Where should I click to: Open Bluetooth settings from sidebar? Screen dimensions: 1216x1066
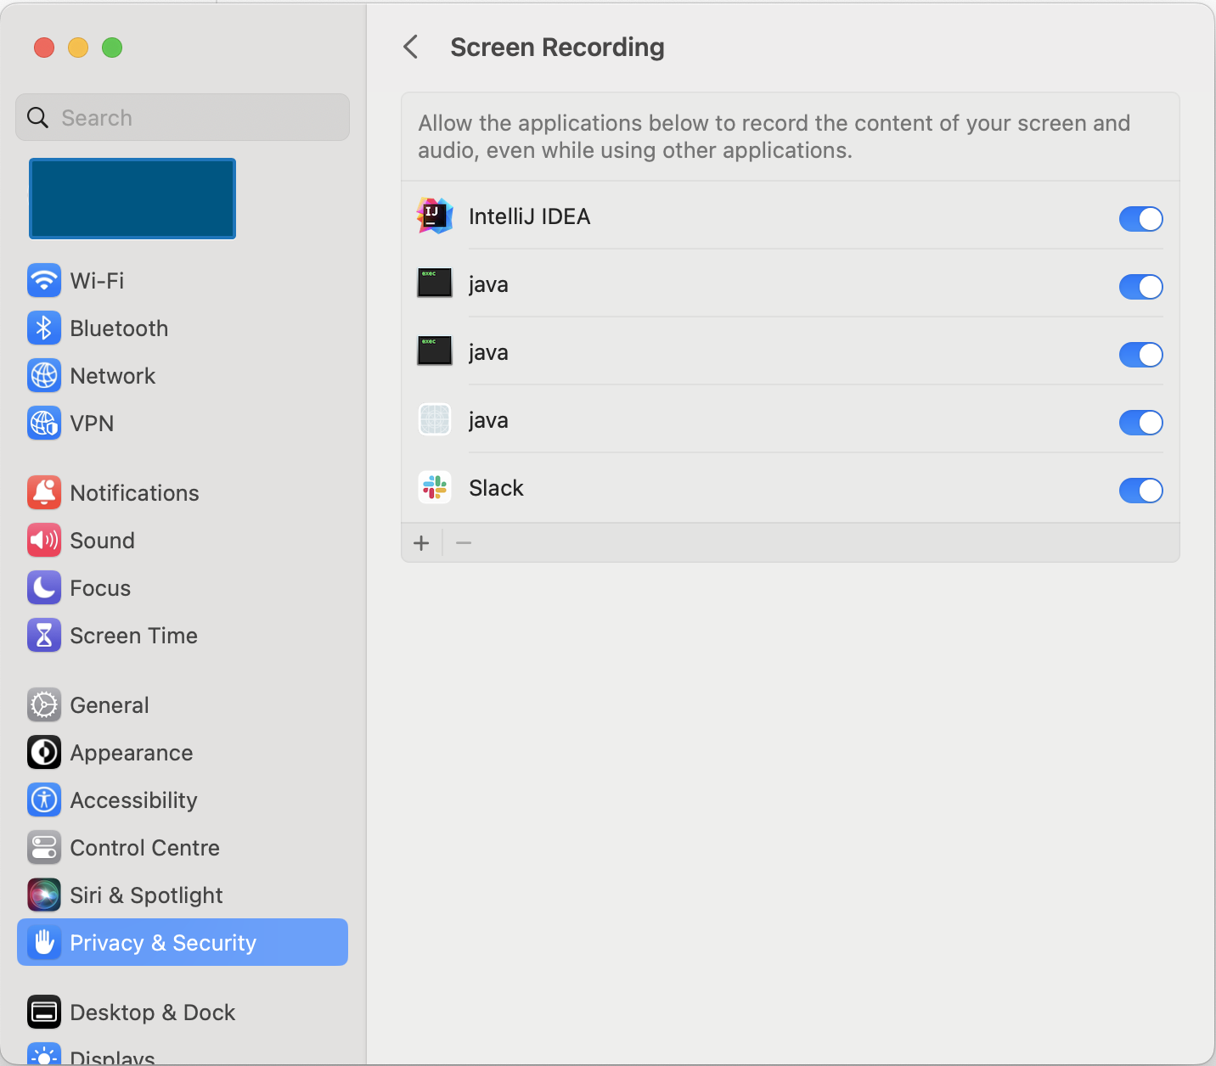tap(119, 328)
